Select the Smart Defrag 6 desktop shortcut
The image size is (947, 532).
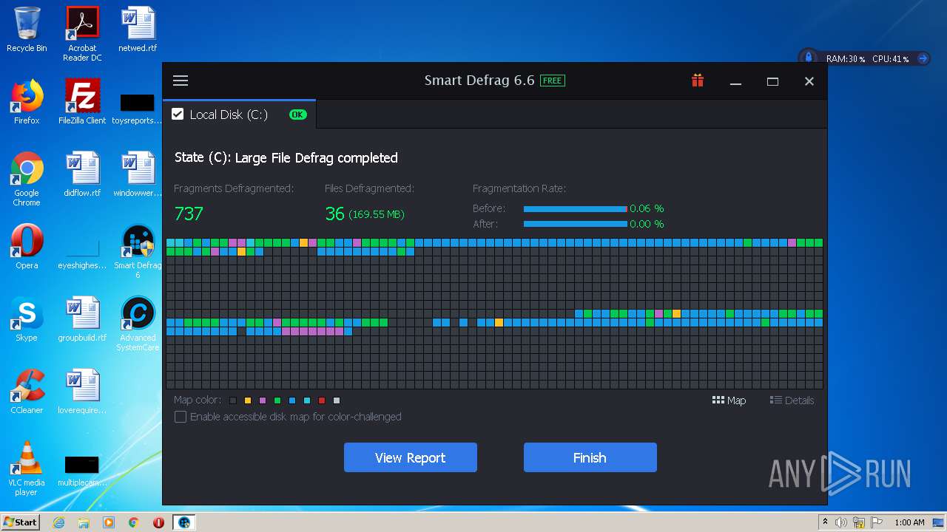coord(138,251)
